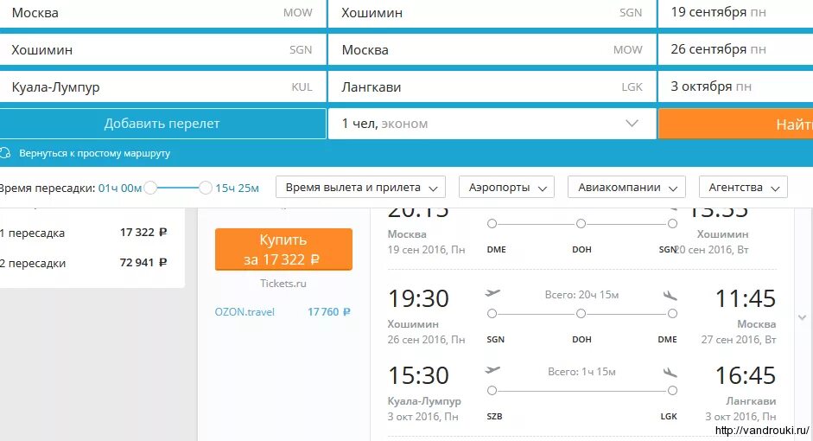Image resolution: width=813 pixels, height=441 pixels.
Task: Click the Куала-Лумпур origin field
Action: tap(162, 86)
